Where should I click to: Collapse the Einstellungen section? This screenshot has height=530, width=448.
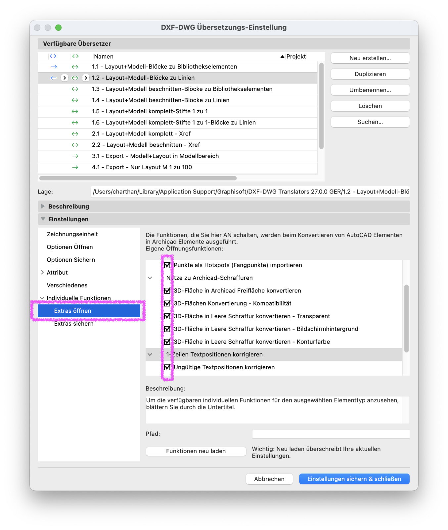[43, 219]
